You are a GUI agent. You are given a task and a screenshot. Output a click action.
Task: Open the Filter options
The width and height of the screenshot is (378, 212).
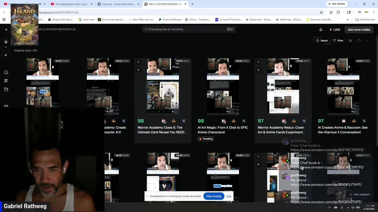tap(338, 41)
